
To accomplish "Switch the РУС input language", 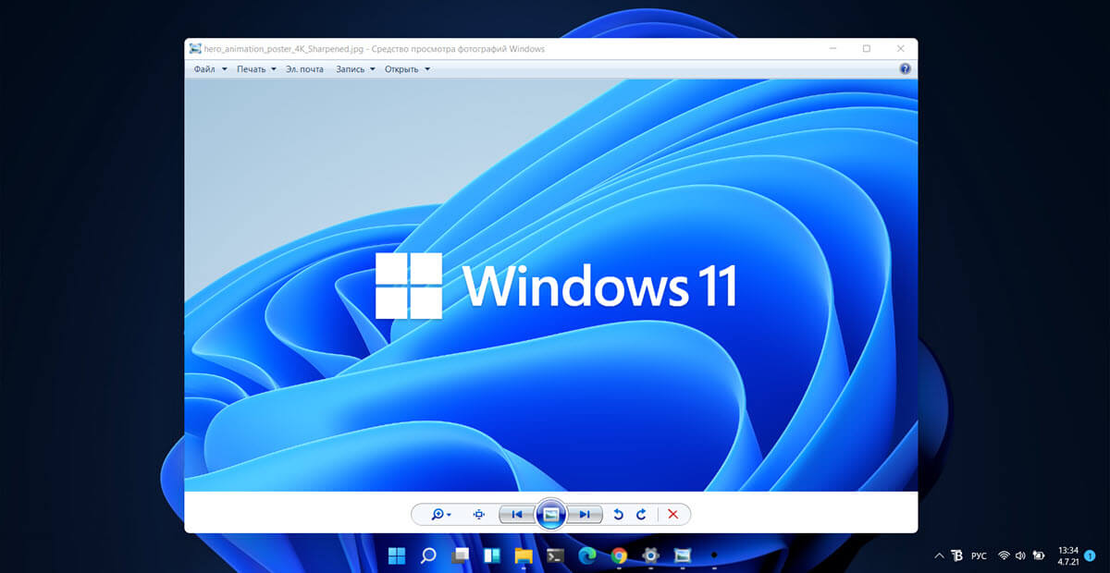I will coord(980,555).
